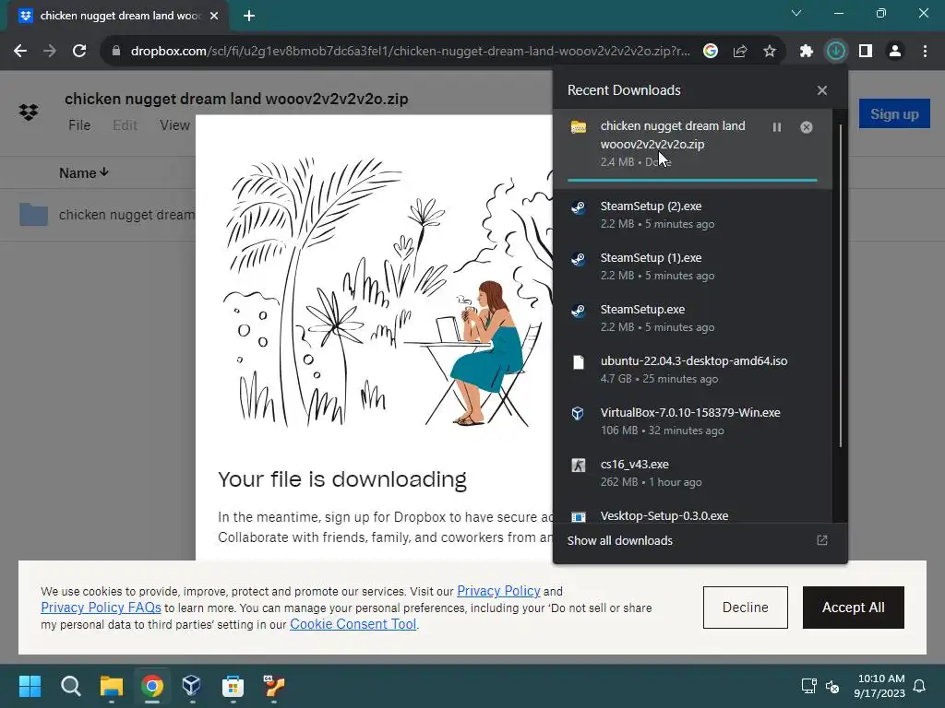
Task: Pause the chicken nugget zip download
Action: (777, 127)
